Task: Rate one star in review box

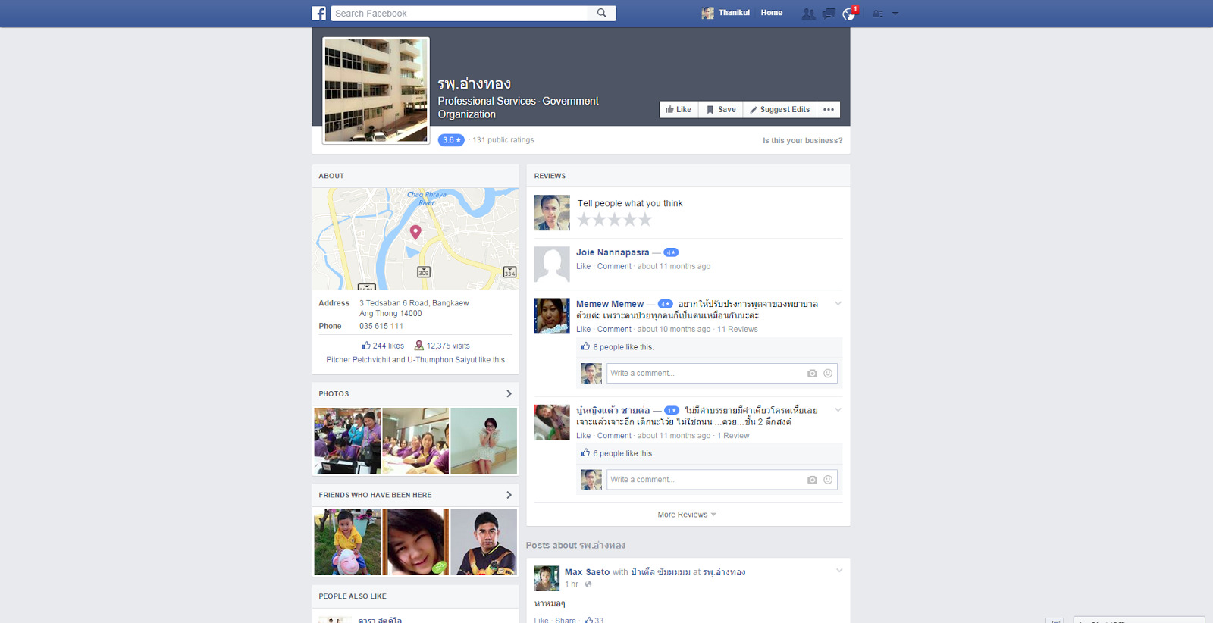Action: coord(584,220)
